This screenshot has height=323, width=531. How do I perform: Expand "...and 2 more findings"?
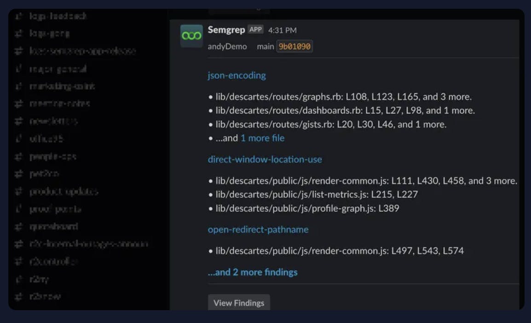click(253, 272)
